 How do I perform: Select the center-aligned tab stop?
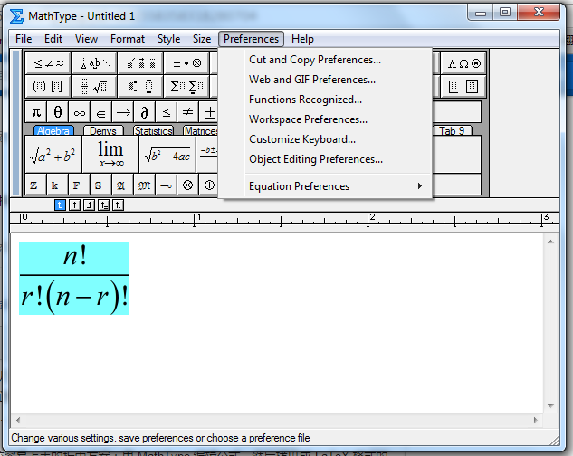click(x=74, y=205)
